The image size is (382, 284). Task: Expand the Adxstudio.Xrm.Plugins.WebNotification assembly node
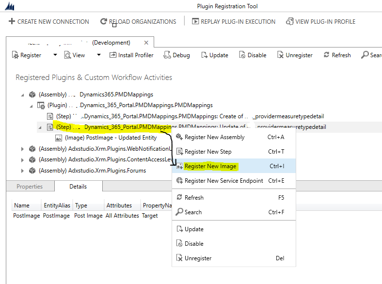(x=22, y=149)
